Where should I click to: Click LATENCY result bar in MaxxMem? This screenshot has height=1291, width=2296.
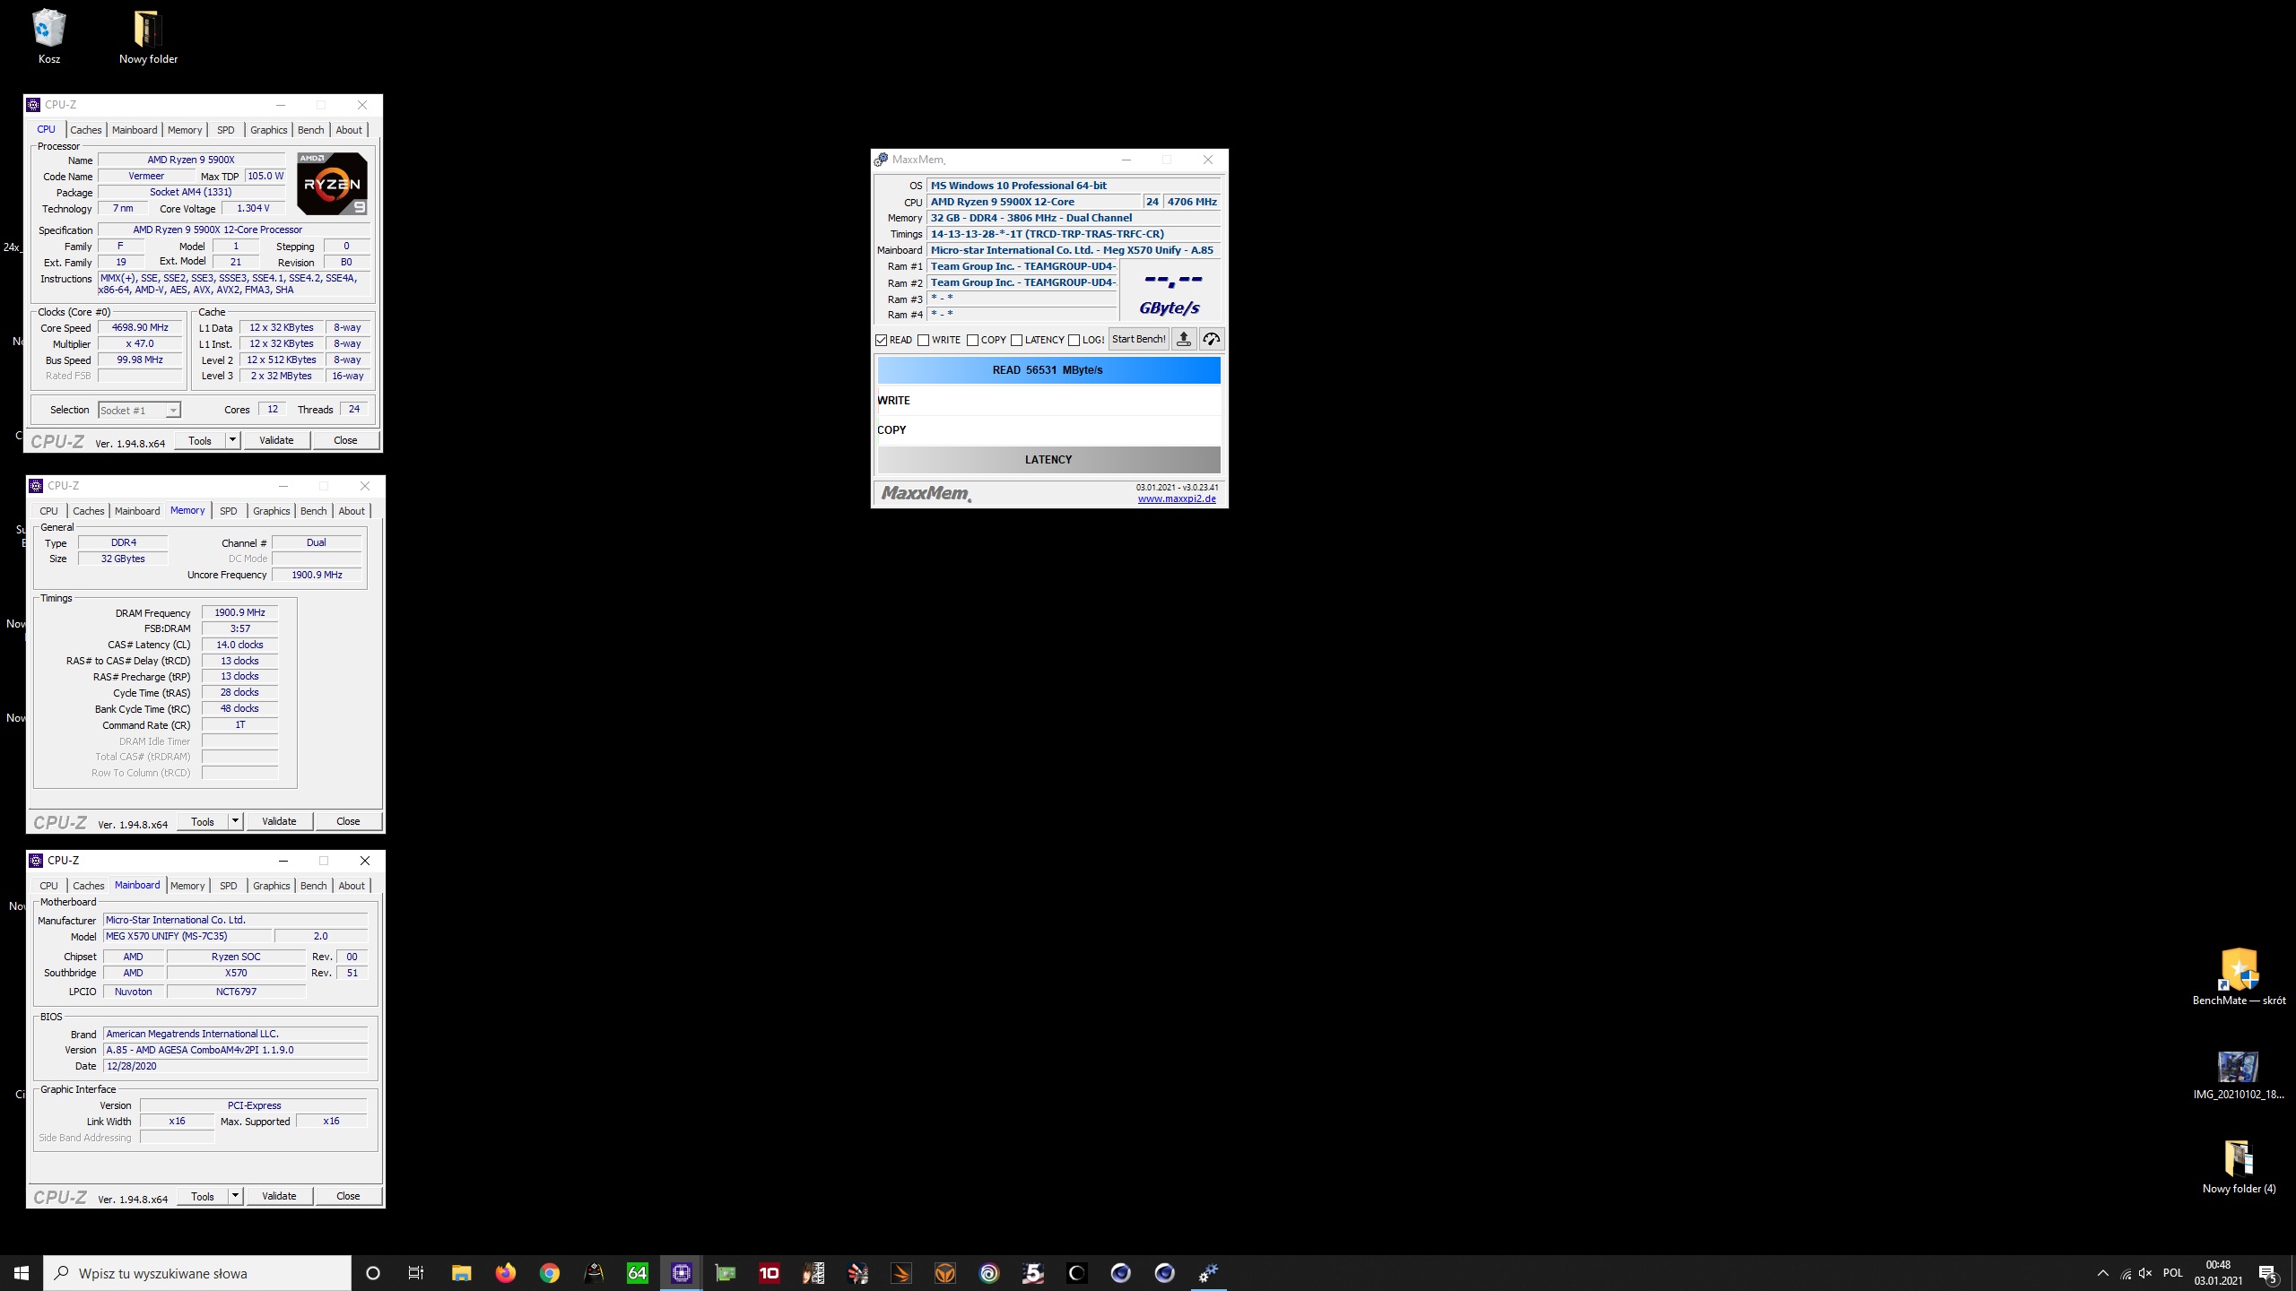(x=1048, y=460)
